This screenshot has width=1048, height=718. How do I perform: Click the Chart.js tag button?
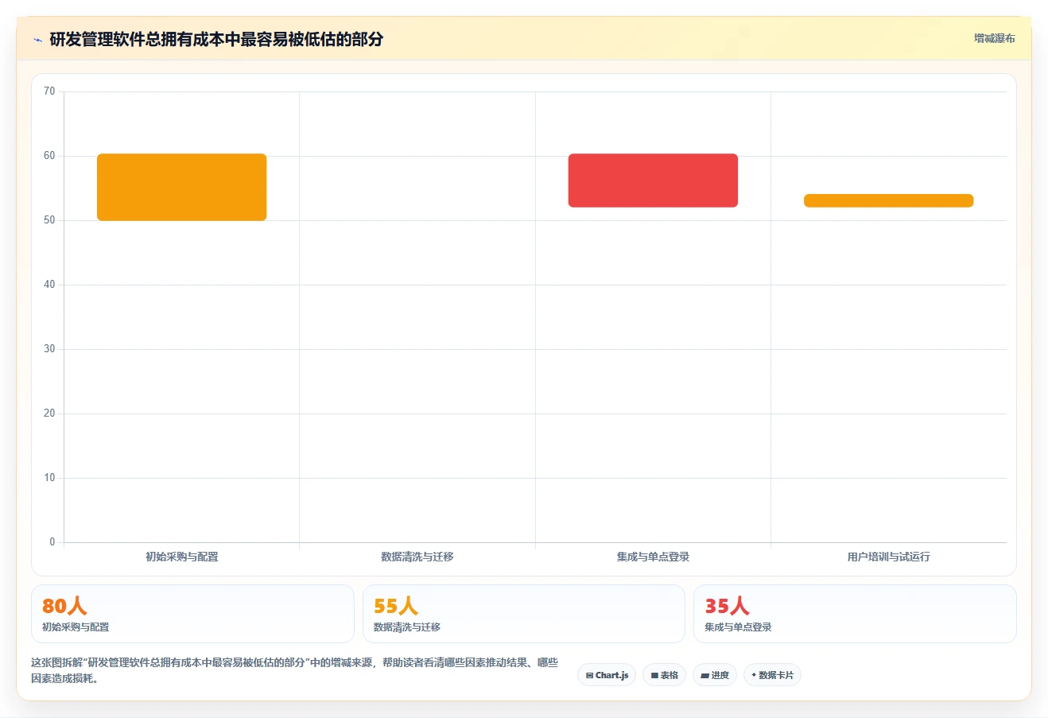(x=607, y=675)
